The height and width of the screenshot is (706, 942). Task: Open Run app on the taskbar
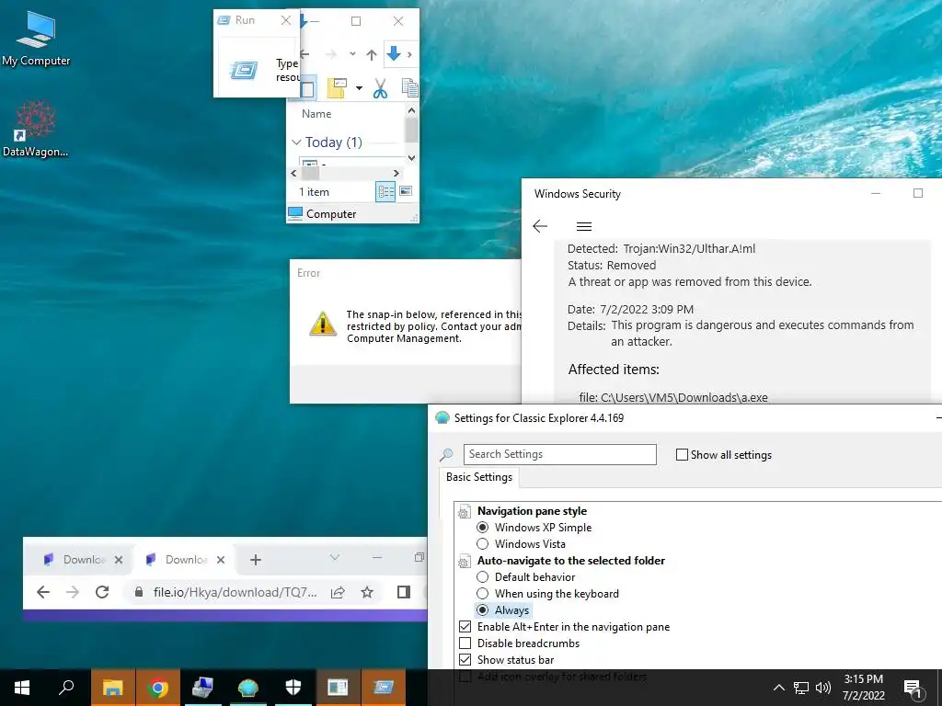point(384,688)
